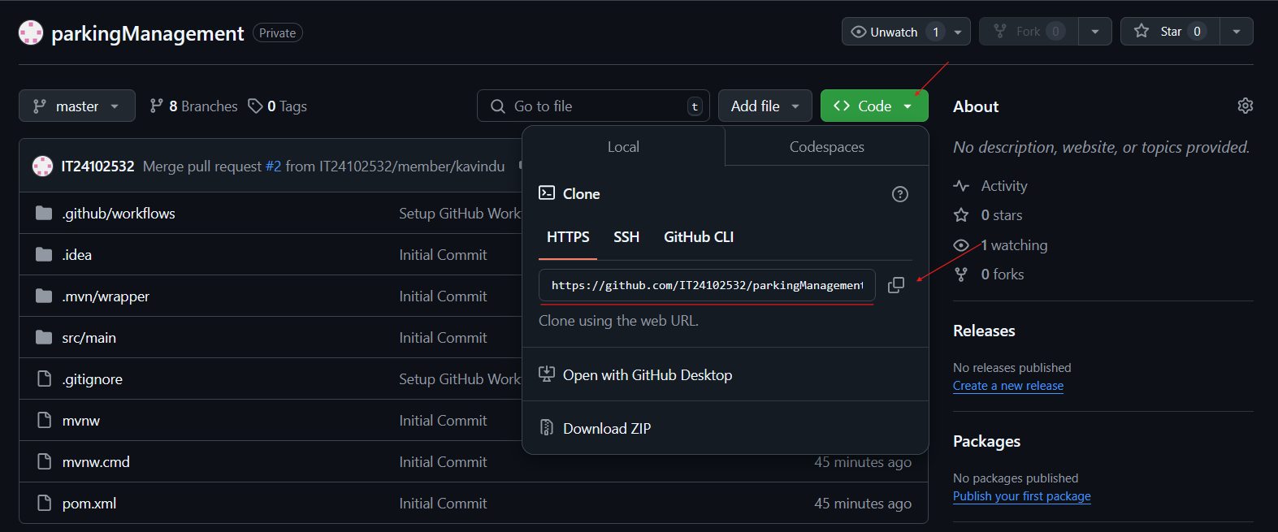The height and width of the screenshot is (532, 1278).
Task: Click the IT24102532 commit author avatar
Action: pyautogui.click(x=42, y=167)
